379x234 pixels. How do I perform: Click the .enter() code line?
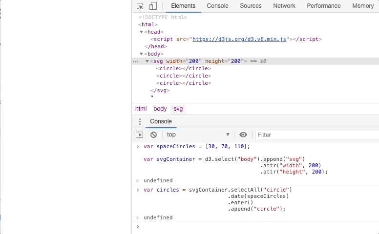pyautogui.click(x=240, y=203)
